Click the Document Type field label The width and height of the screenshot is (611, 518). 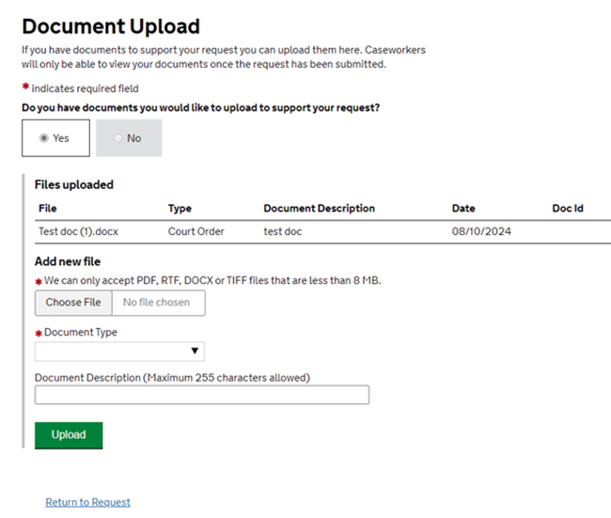point(81,333)
